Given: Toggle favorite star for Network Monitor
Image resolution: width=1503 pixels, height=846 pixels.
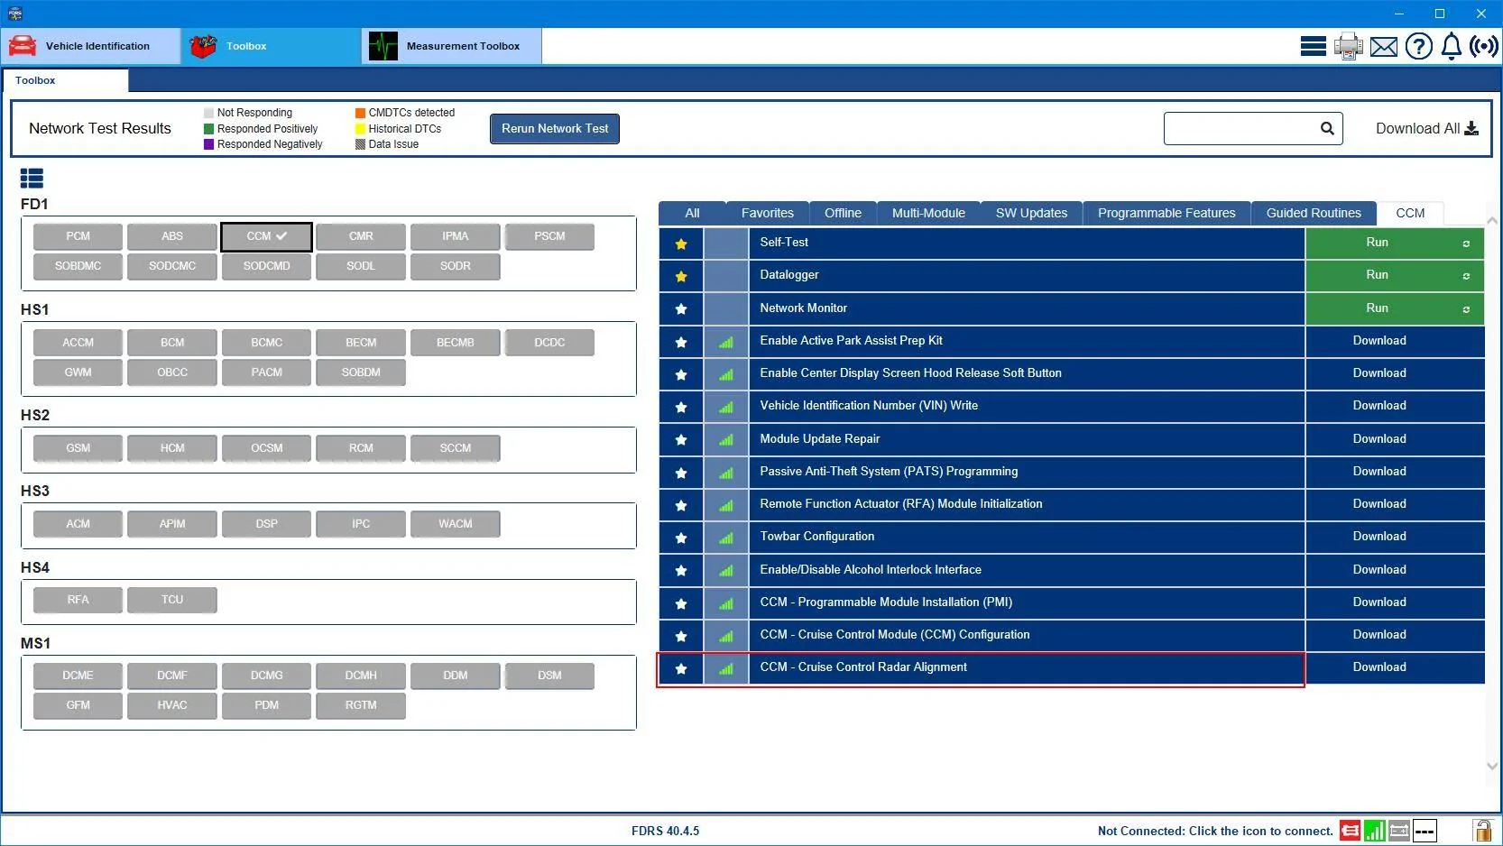Looking at the screenshot, I should (x=681, y=309).
